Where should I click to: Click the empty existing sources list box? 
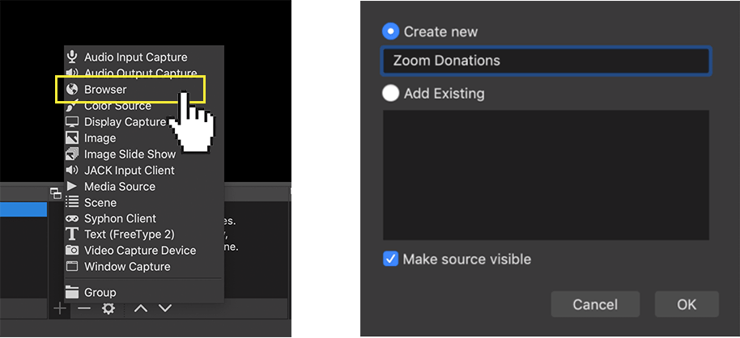546,175
